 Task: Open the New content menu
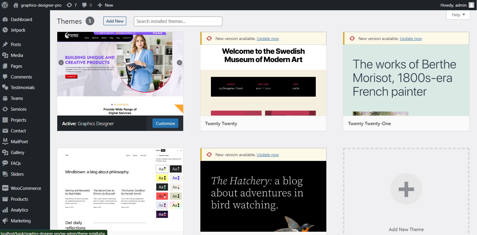105,5
